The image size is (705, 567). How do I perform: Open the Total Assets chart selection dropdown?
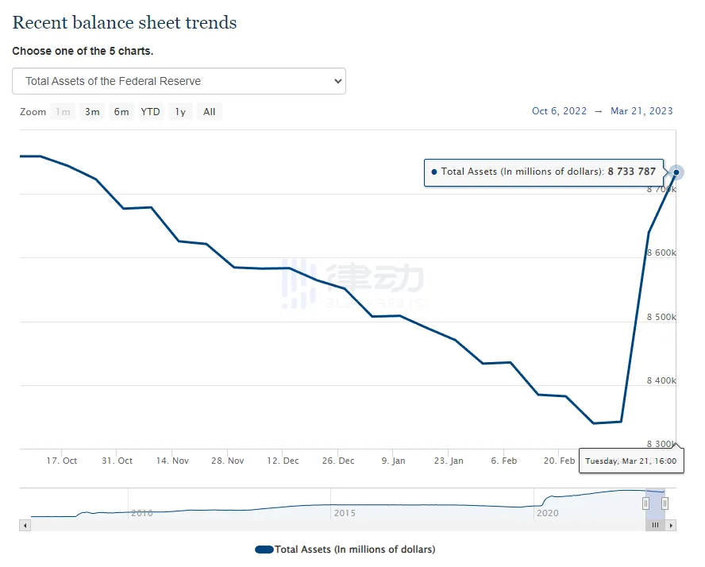click(179, 81)
